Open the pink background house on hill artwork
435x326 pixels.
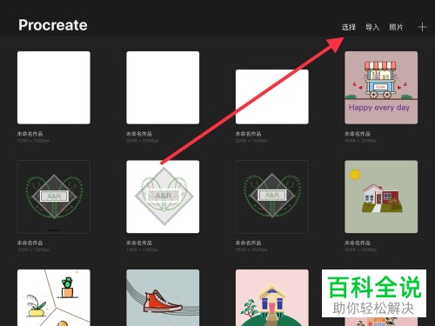(272, 297)
